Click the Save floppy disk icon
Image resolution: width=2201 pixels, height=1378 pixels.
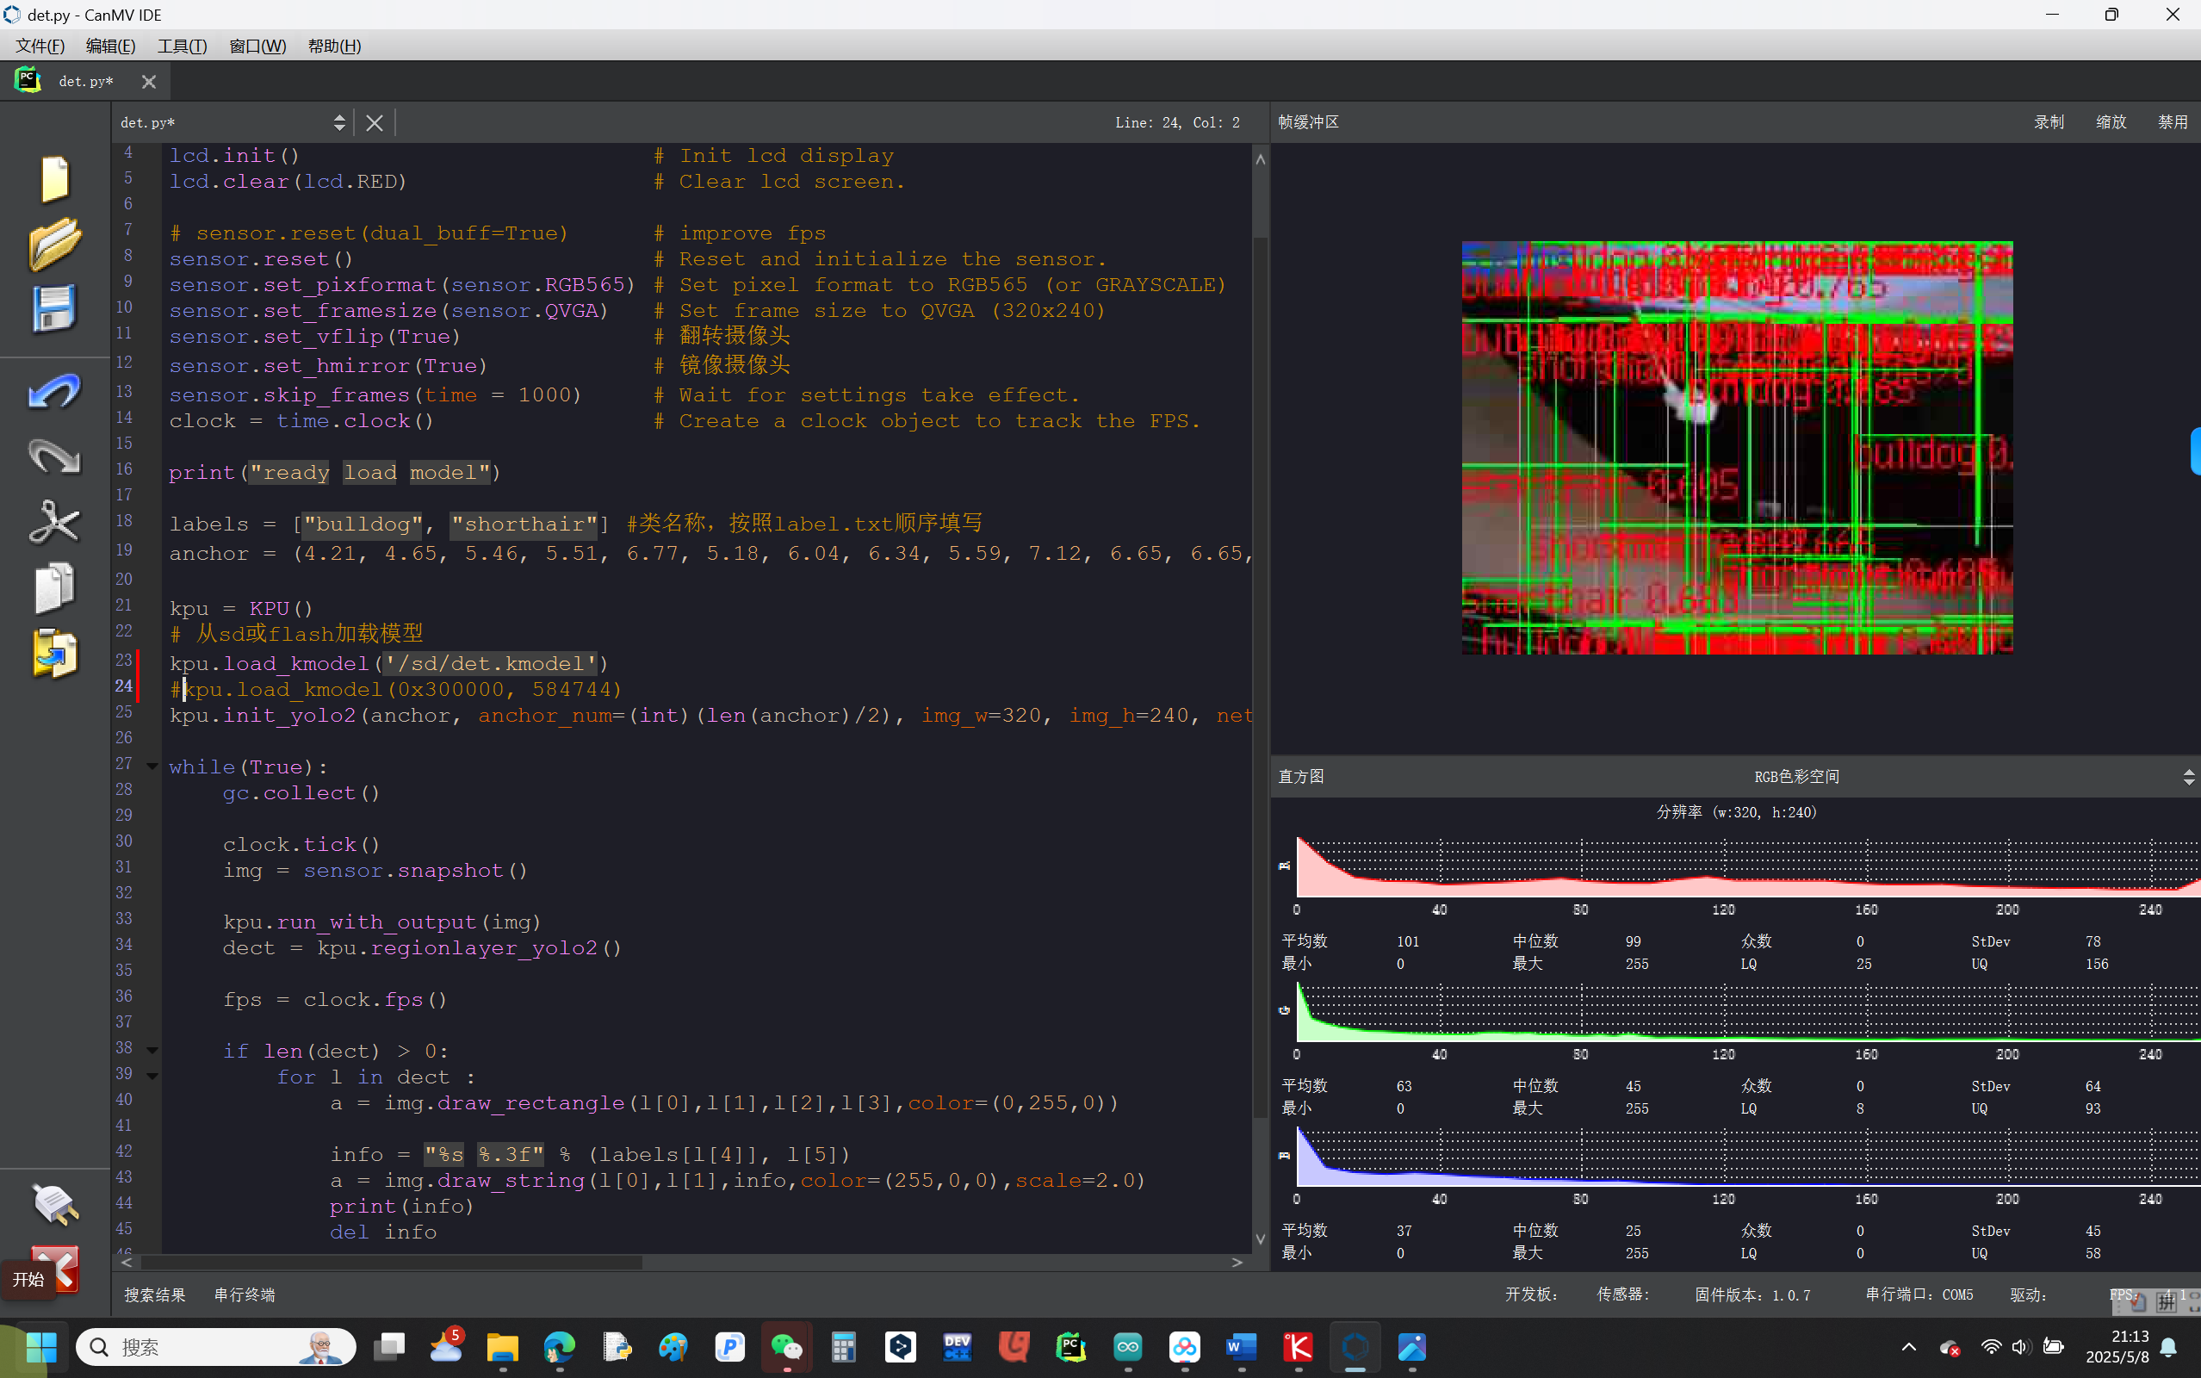pos(53,309)
